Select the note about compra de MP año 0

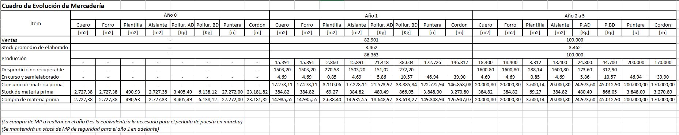click(122, 122)
